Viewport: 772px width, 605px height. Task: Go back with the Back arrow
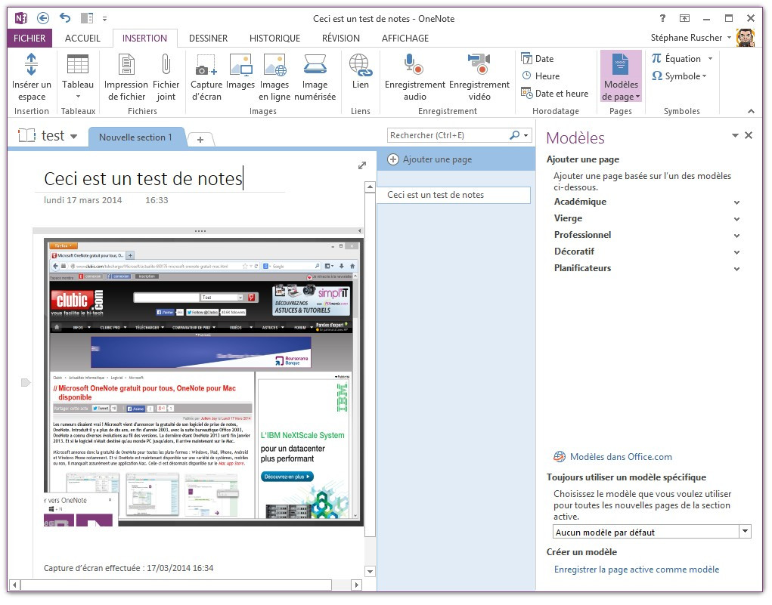click(43, 18)
